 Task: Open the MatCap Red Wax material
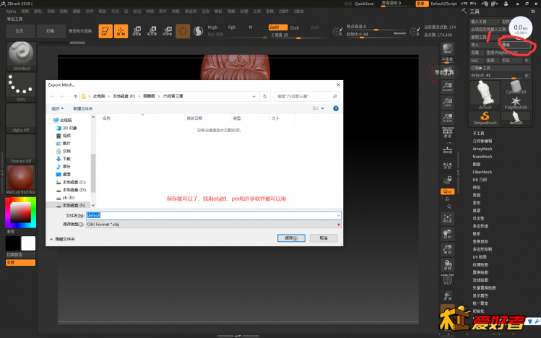click(21, 179)
